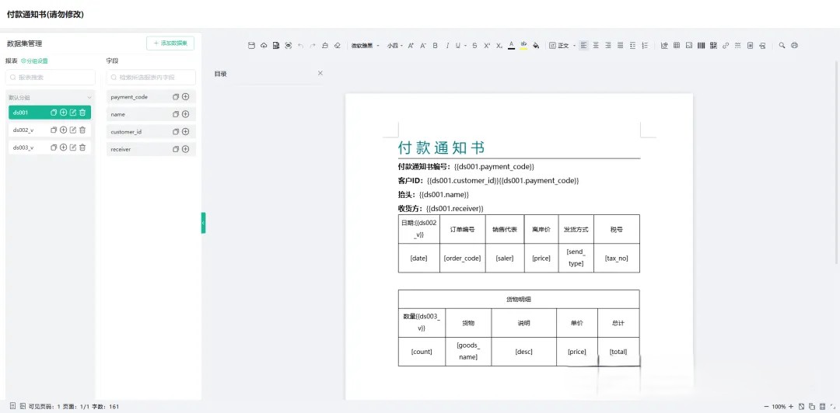The width and height of the screenshot is (840, 413).
Task: Click the insert barcode icon in toolbar
Action: 701,46
